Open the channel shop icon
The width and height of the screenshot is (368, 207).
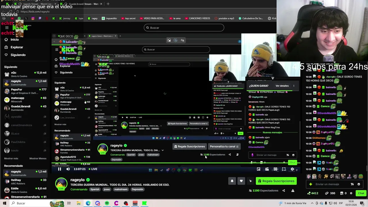coord(342,193)
